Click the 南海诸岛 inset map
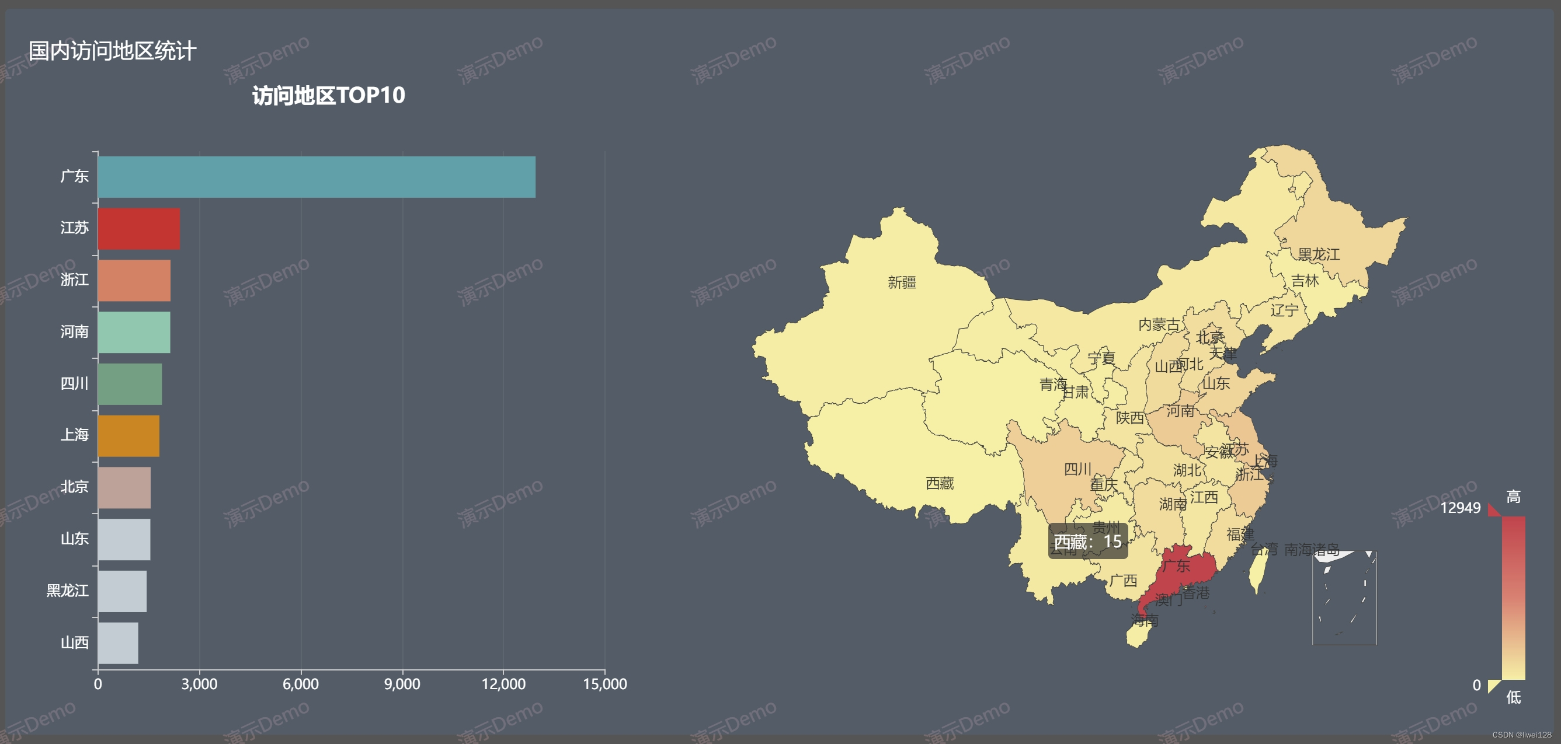Viewport: 1561px width, 744px height. (x=1345, y=598)
